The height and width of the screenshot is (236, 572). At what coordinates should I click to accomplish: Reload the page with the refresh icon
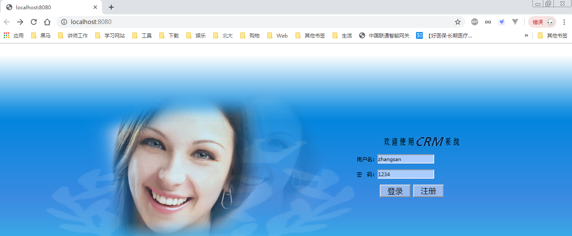coord(34,22)
